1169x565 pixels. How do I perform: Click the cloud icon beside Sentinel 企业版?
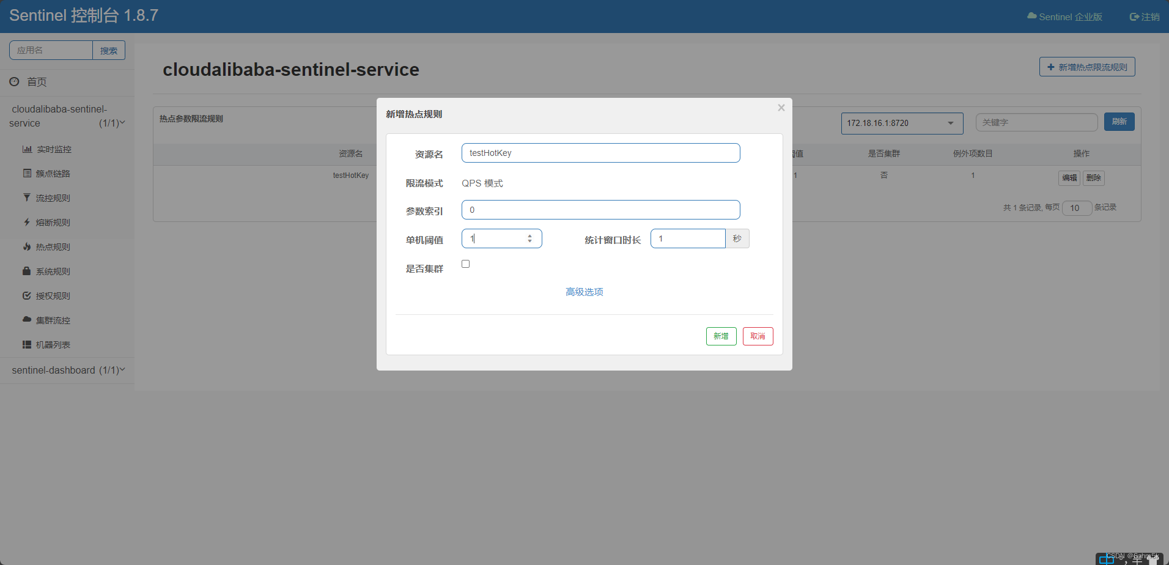[x=1032, y=16]
